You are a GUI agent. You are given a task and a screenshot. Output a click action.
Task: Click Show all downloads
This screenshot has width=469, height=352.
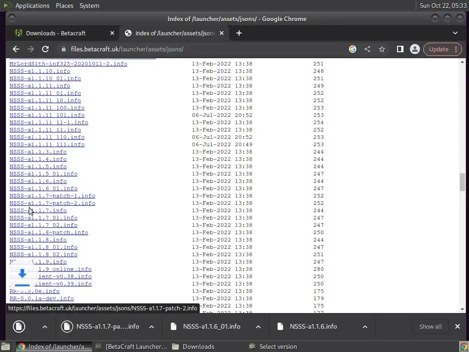pos(431,326)
